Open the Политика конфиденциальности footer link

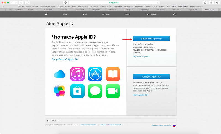pyautogui.click(x=111, y=125)
